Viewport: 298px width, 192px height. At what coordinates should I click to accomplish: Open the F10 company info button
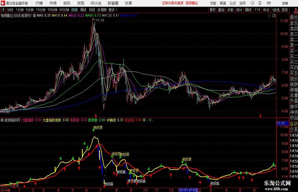point(258,10)
